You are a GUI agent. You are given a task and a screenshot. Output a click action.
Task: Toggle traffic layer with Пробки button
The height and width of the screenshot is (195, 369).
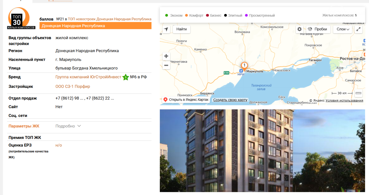(x=318, y=29)
